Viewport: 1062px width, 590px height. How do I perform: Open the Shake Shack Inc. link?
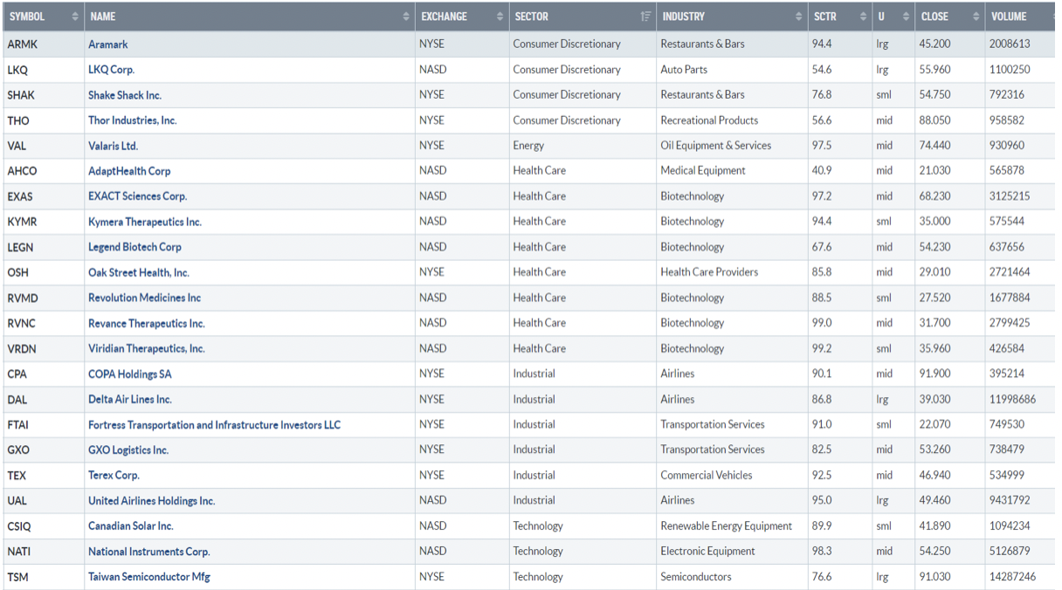pyautogui.click(x=124, y=95)
